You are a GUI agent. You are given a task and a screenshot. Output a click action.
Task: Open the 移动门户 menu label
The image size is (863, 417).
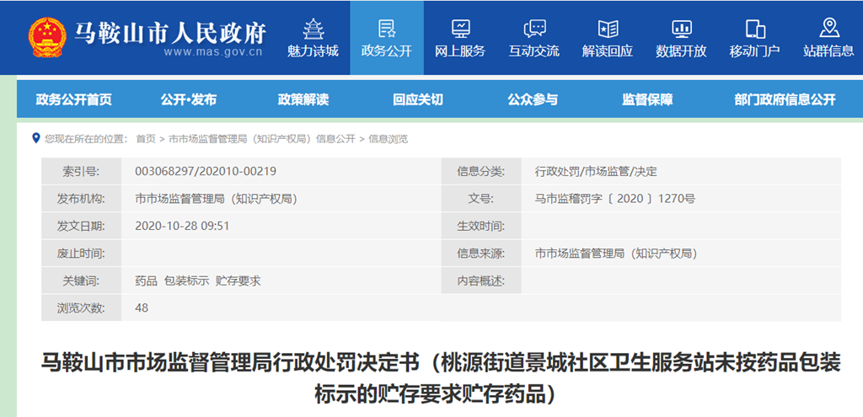pyautogui.click(x=754, y=51)
